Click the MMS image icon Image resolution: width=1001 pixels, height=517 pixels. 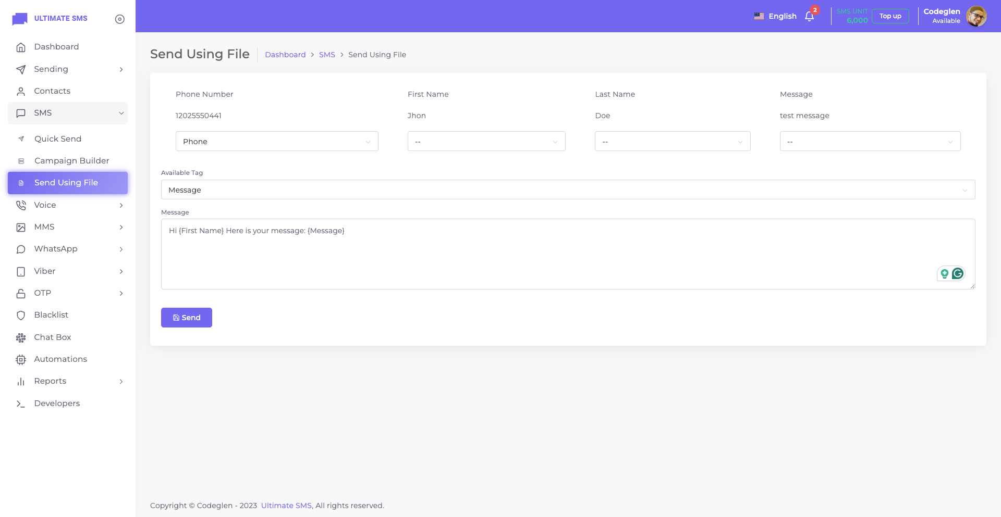21,228
